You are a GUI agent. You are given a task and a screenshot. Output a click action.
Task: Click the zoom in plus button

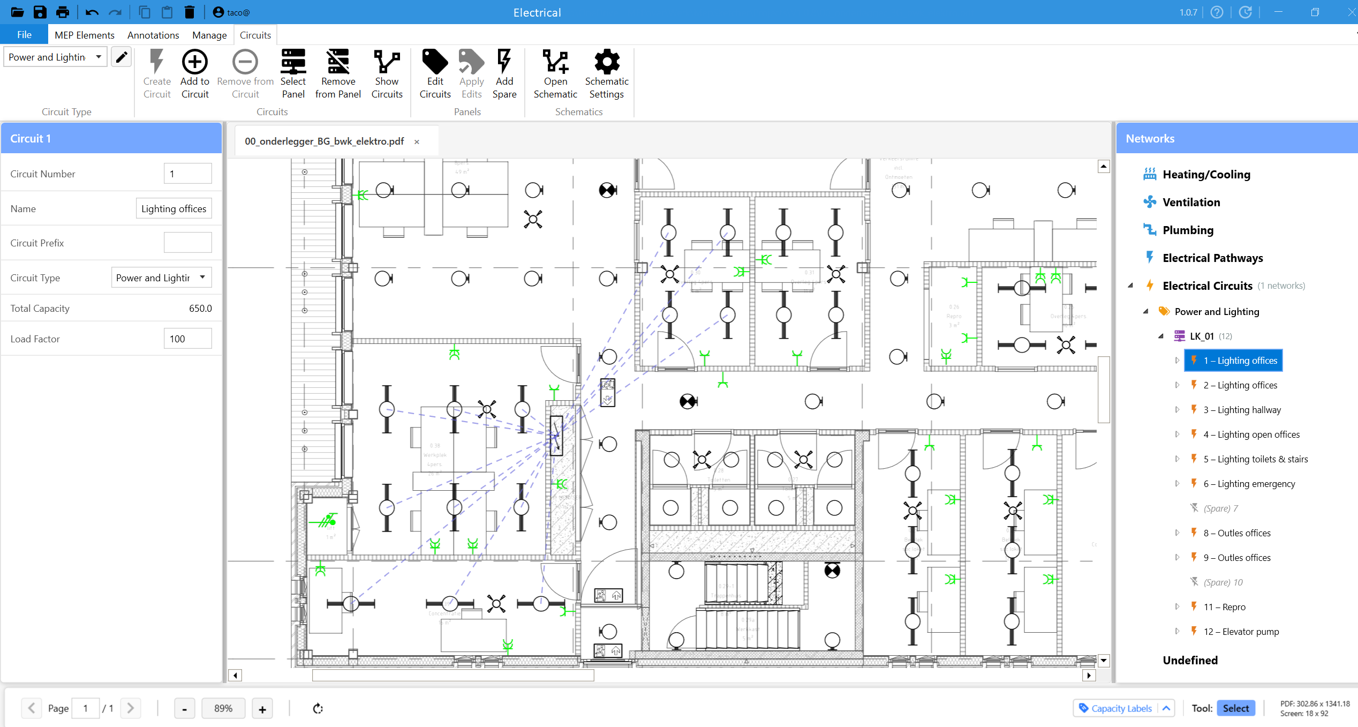pyautogui.click(x=262, y=709)
